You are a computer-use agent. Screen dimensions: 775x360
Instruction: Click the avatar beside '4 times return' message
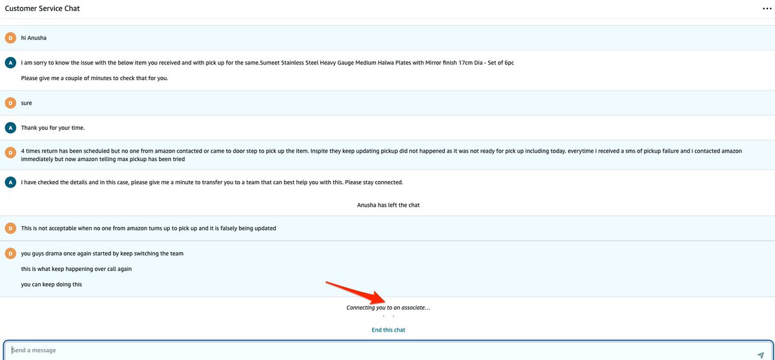(10, 153)
